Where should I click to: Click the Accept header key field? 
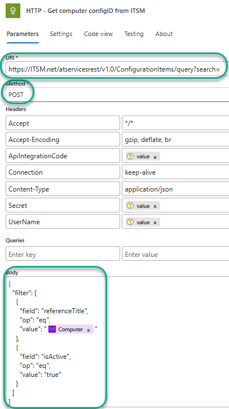(x=63, y=123)
